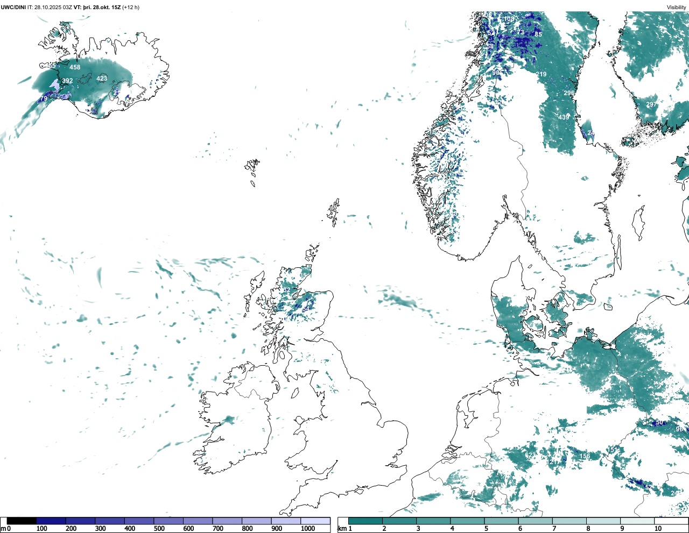The height and width of the screenshot is (533, 689).
Task: Click the 'UWC/DINI' model name text
Action: click(13, 8)
